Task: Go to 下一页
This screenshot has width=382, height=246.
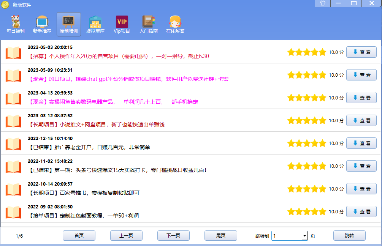Action: 173,236
